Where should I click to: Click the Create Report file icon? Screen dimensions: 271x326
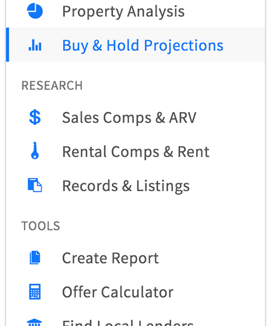tap(35, 258)
